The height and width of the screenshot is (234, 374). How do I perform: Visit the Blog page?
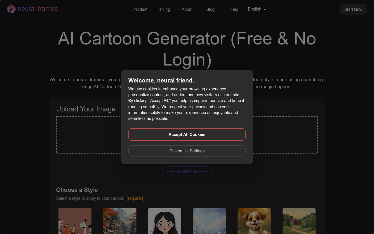pos(210,9)
